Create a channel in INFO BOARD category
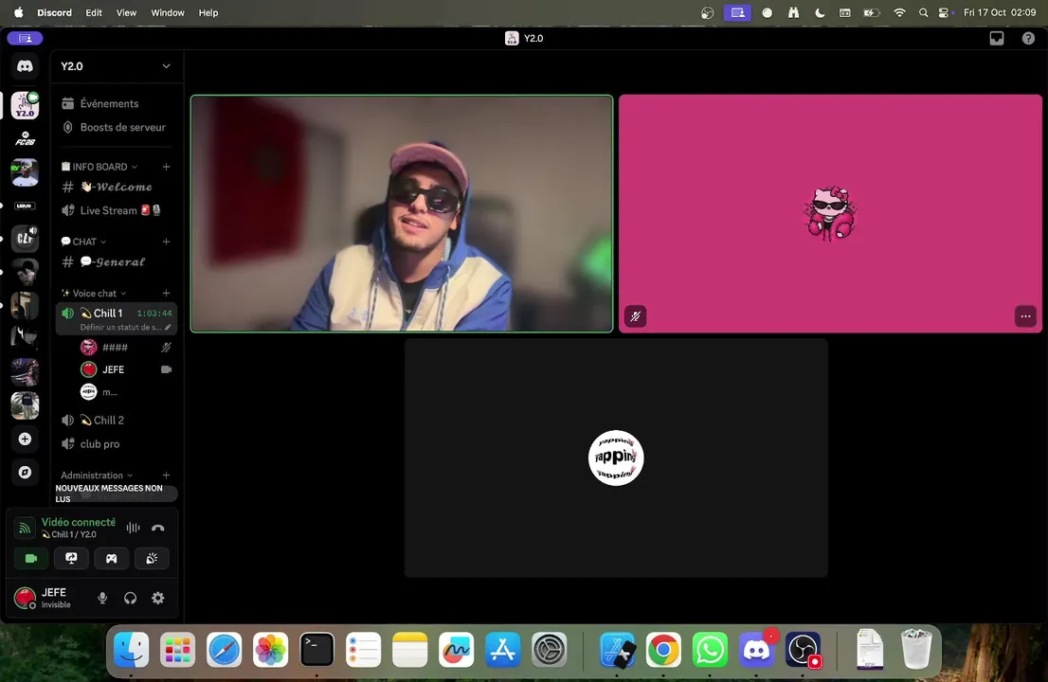This screenshot has width=1048, height=682. click(x=167, y=167)
